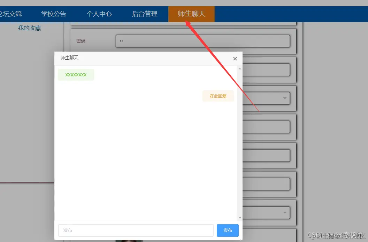Expand the lower dropdown near the page bottom
The image size is (368, 242).
(x=285, y=212)
